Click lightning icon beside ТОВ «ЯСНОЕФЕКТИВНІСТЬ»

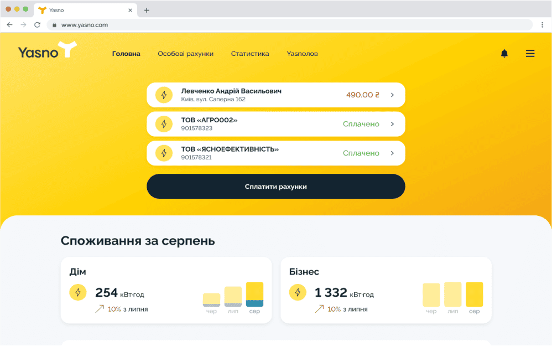pos(164,153)
